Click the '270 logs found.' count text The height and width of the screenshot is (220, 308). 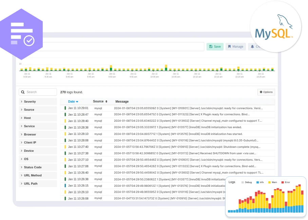point(72,92)
